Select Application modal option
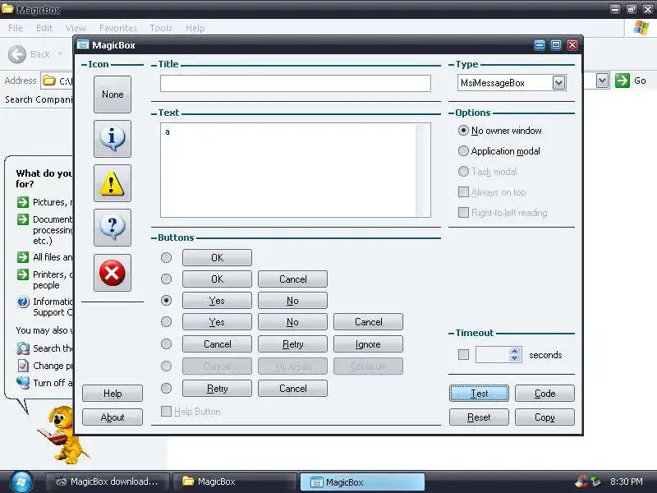This screenshot has width=657, height=493. pos(499,151)
